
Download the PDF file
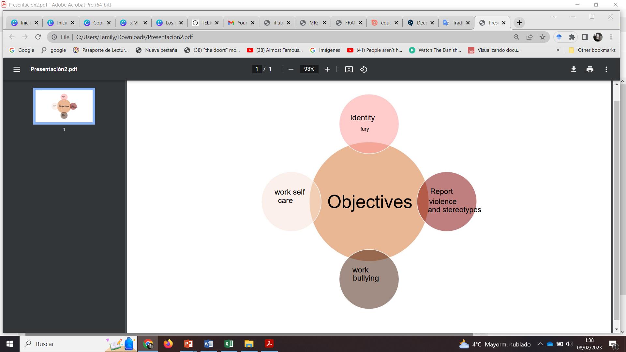point(574,69)
